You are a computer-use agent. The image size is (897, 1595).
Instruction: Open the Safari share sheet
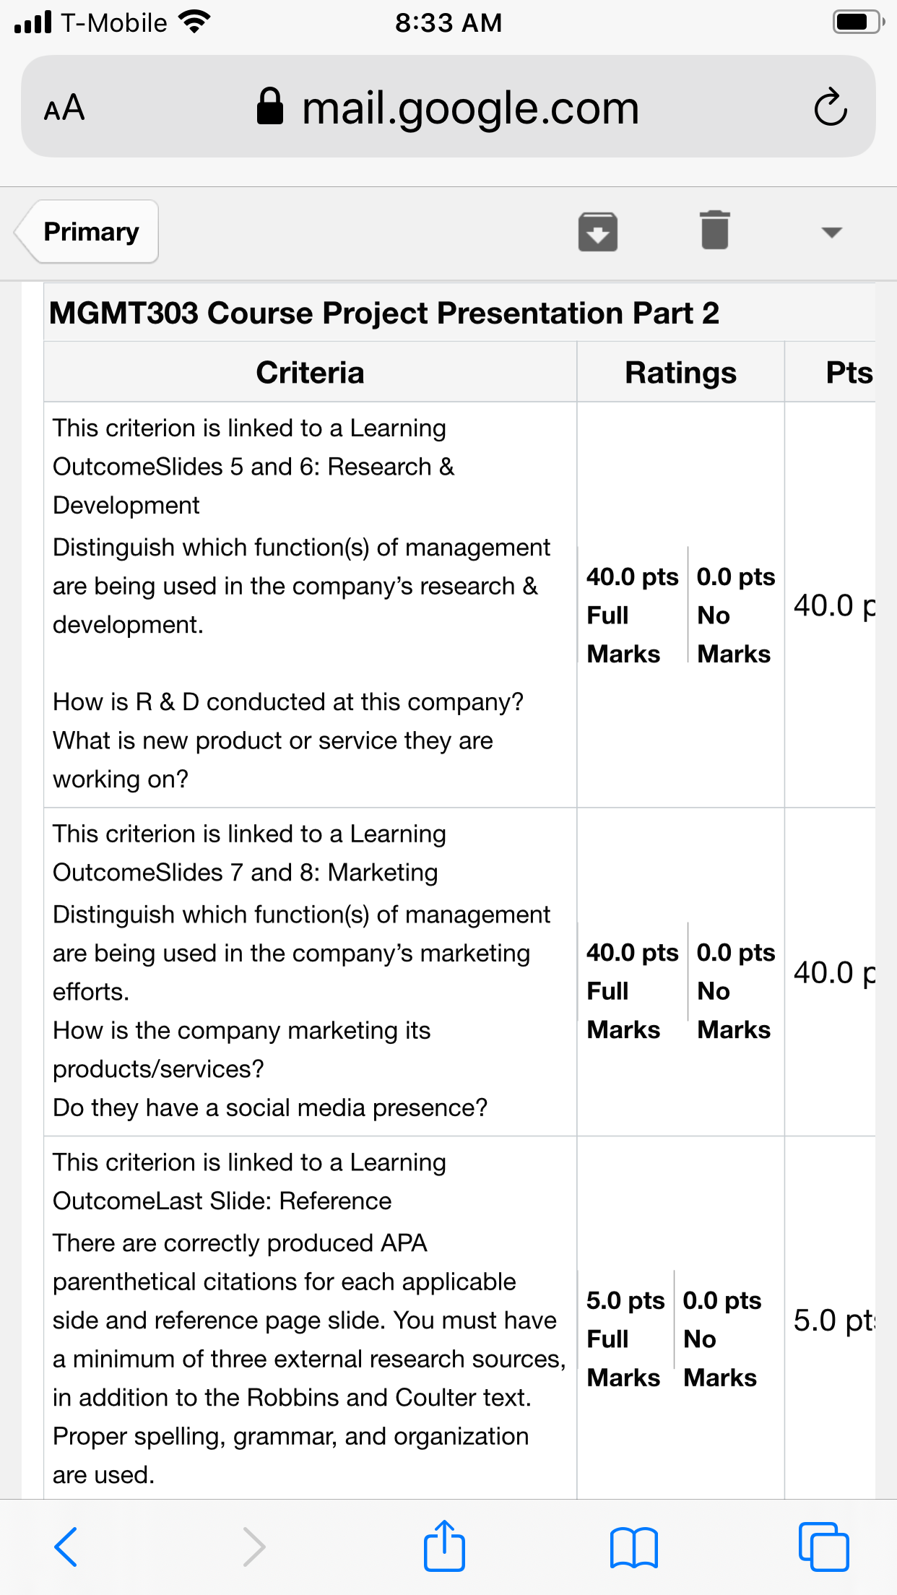point(444,1545)
